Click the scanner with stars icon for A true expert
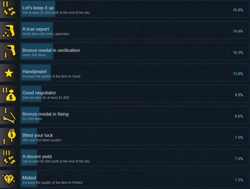The image size is (250, 189). [x=9, y=30]
